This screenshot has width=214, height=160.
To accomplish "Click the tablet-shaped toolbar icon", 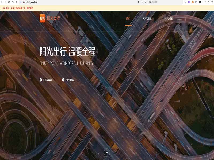I will point(196,2).
